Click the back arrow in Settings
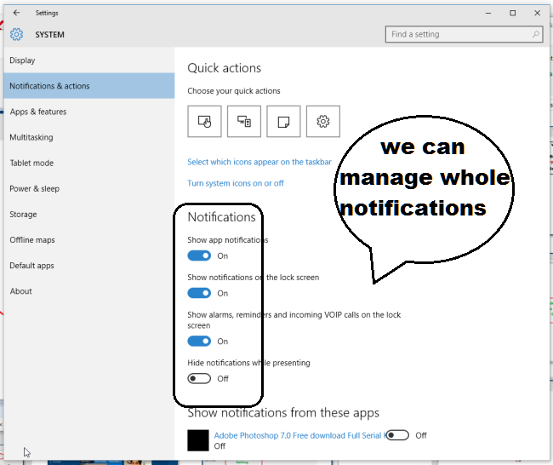 click(x=16, y=13)
